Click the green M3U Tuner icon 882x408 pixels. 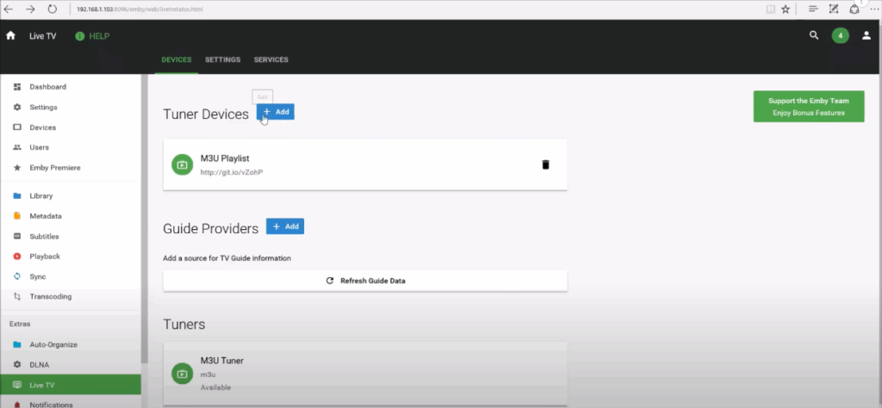pyautogui.click(x=182, y=374)
